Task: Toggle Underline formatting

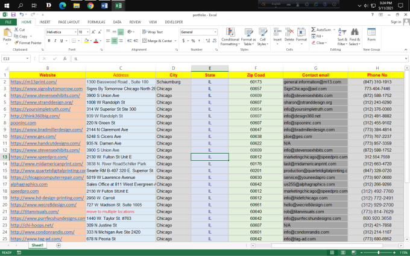Action: tap(61, 41)
